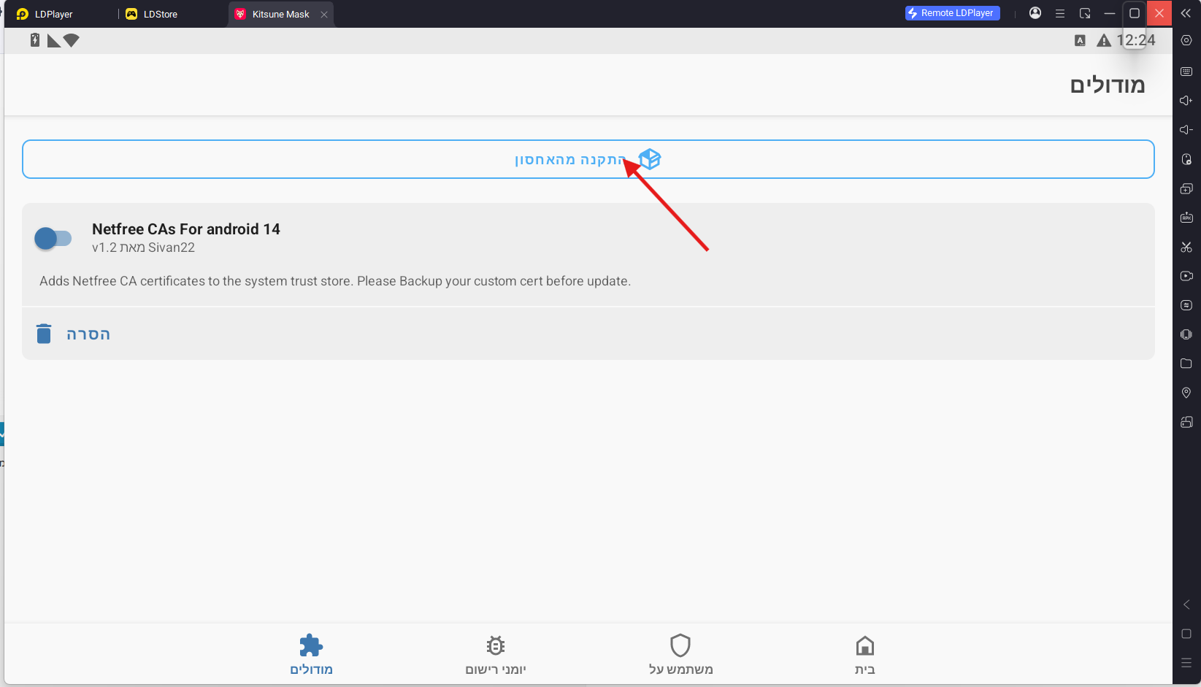Open the virtual location pin icon
This screenshot has height=687, width=1201.
1186,393
